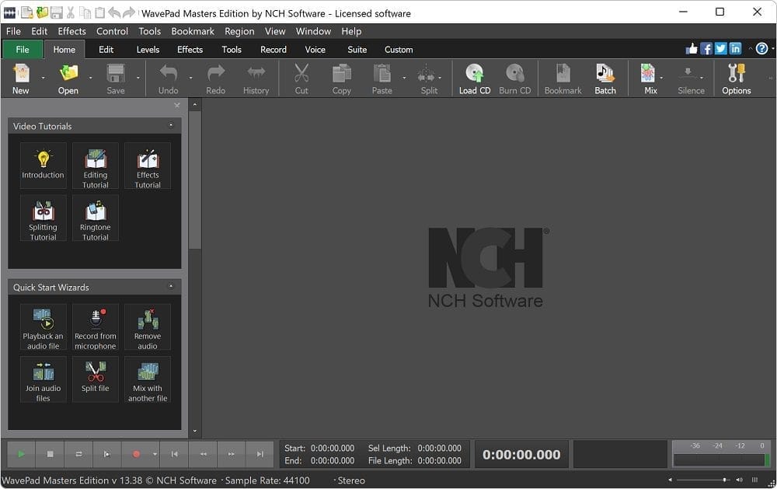Click Burn CD toolbar icon
777x489 pixels.
click(515, 79)
